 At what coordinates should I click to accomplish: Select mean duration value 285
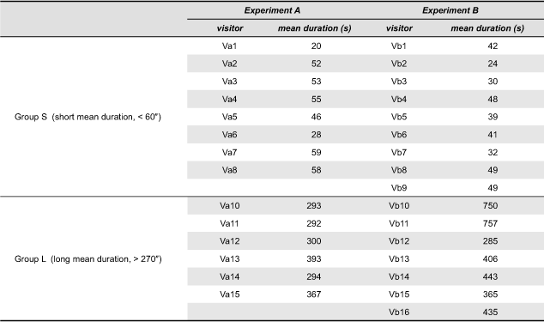[490, 241]
